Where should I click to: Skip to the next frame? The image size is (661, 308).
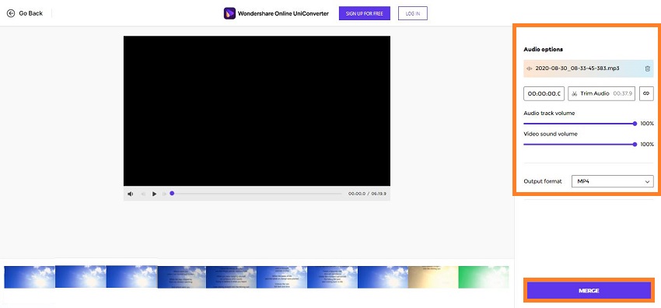point(164,194)
